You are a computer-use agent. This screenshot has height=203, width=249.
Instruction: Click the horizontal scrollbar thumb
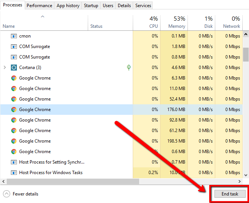[73, 181]
